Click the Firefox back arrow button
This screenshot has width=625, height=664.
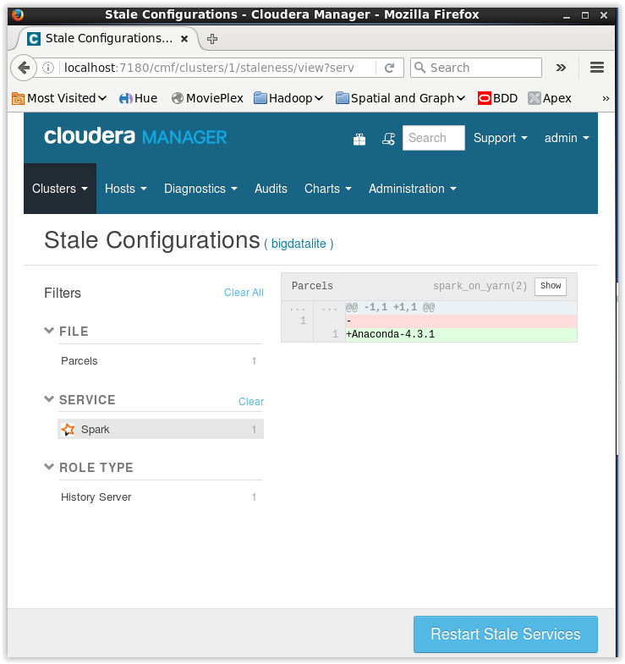pos(24,68)
